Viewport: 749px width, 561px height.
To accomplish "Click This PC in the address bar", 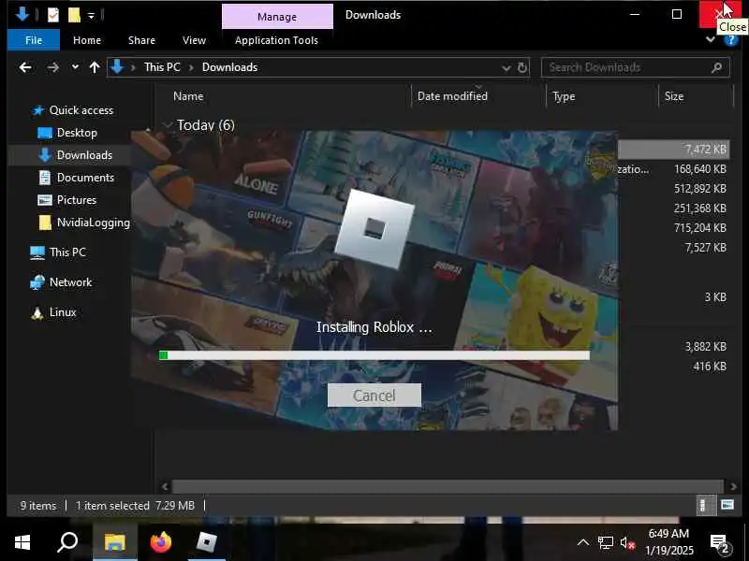I will click(162, 67).
